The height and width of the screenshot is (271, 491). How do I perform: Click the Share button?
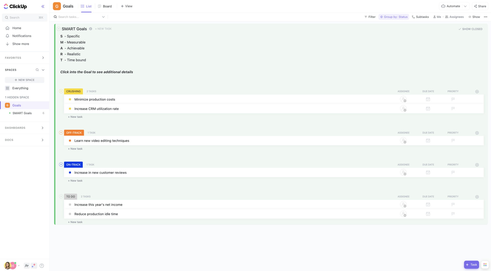point(480,6)
